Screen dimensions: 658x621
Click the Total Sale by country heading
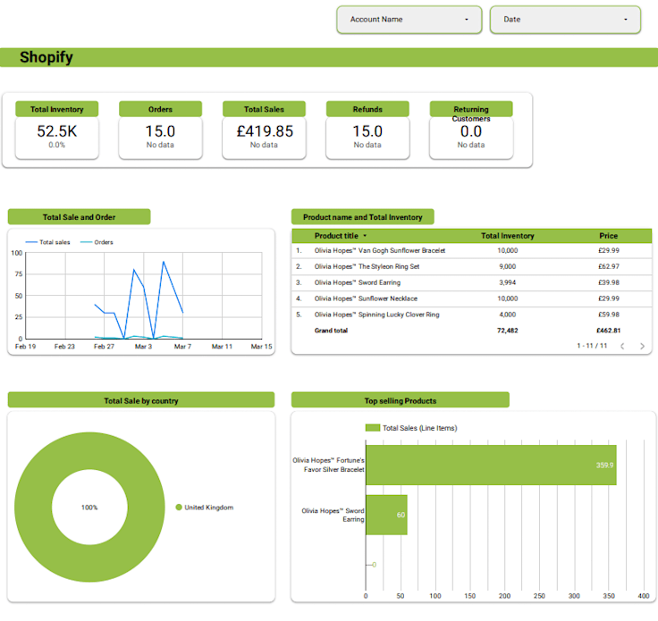(141, 401)
